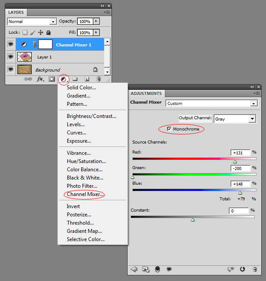Open the layer styles fx menu
This screenshot has width=266, height=281.
click(x=40, y=79)
